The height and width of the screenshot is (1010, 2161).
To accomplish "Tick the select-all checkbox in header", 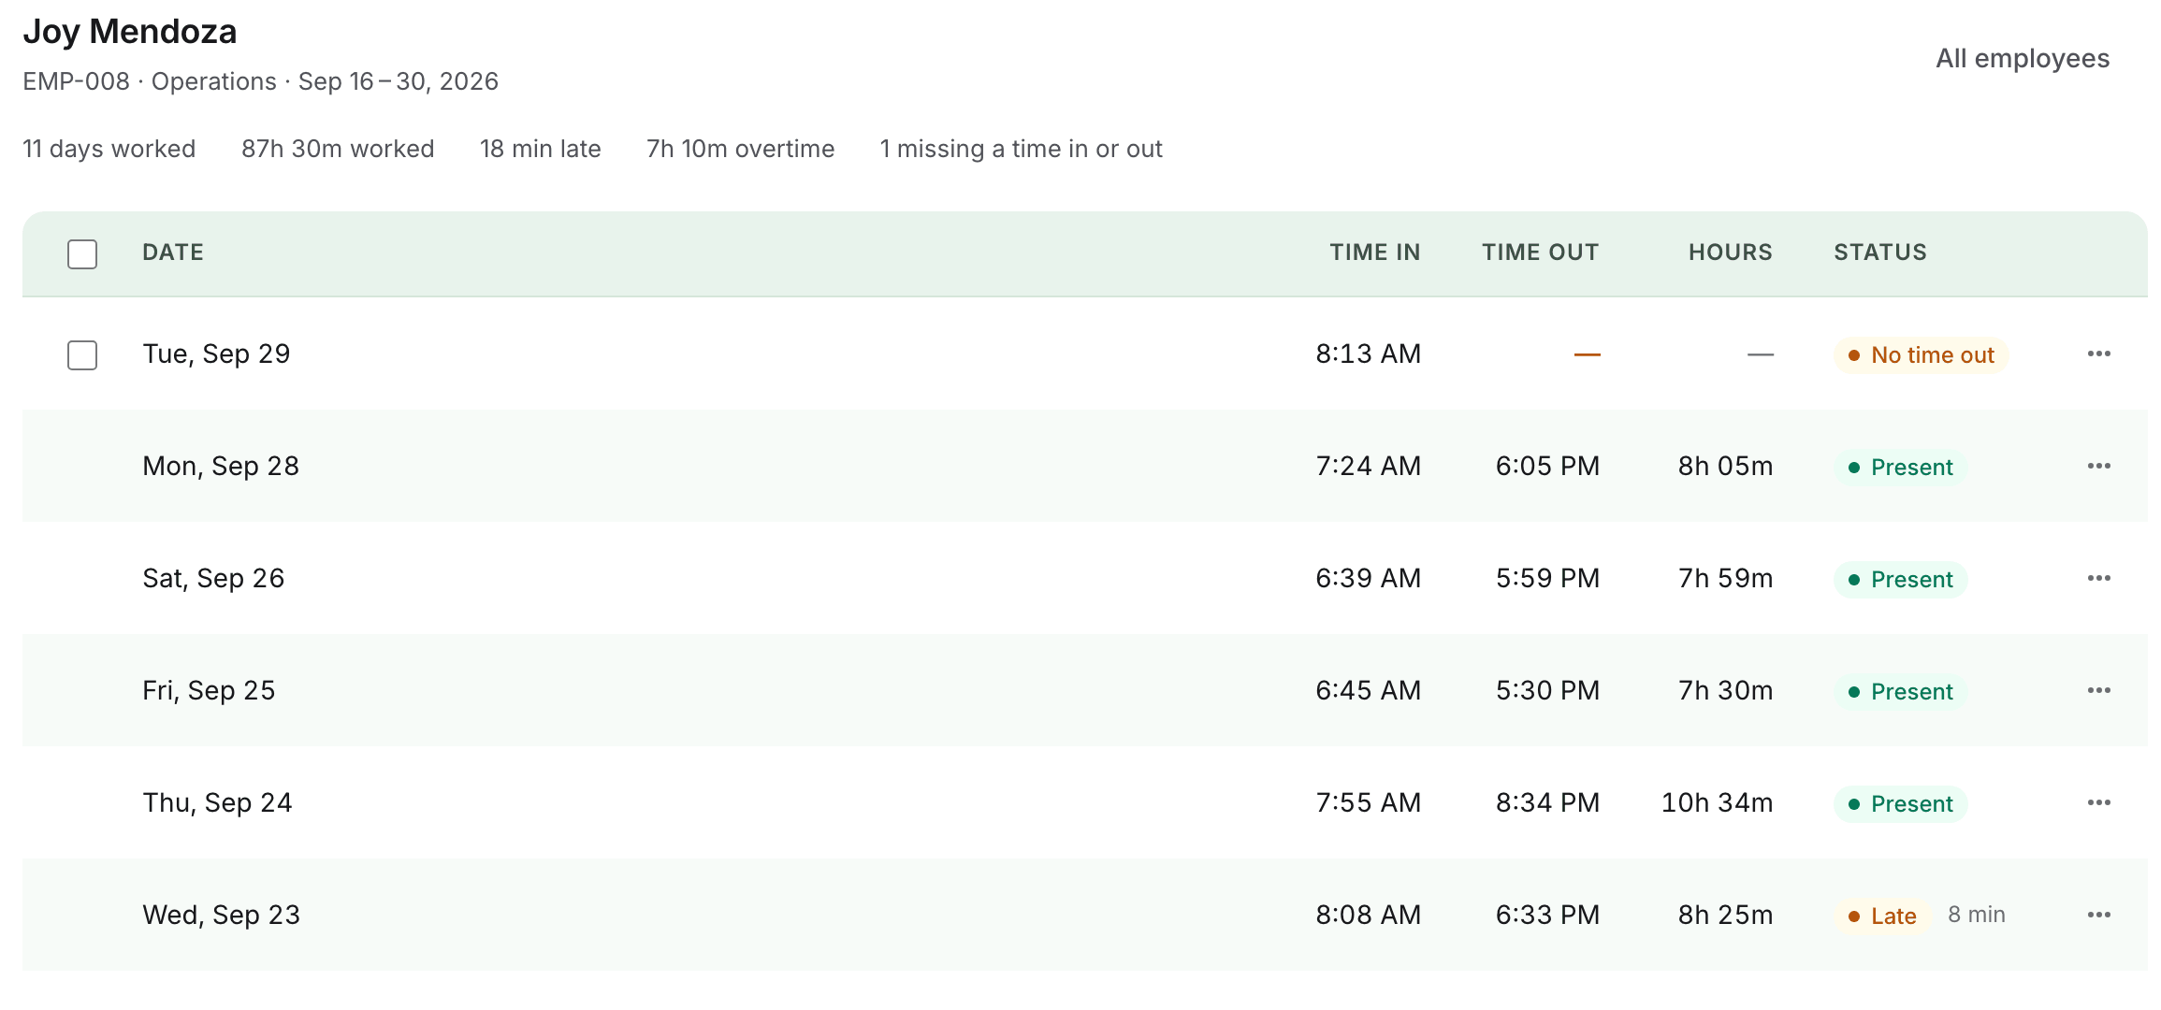I will click(x=82, y=254).
